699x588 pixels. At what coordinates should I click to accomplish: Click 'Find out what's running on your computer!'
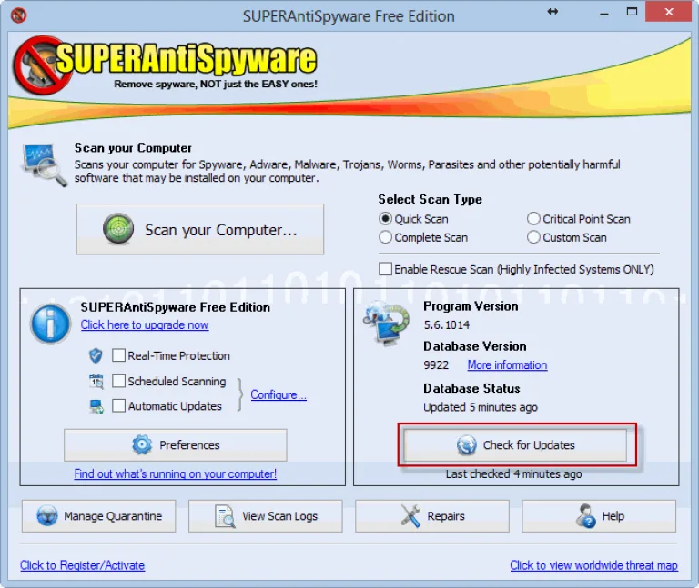coord(175,474)
